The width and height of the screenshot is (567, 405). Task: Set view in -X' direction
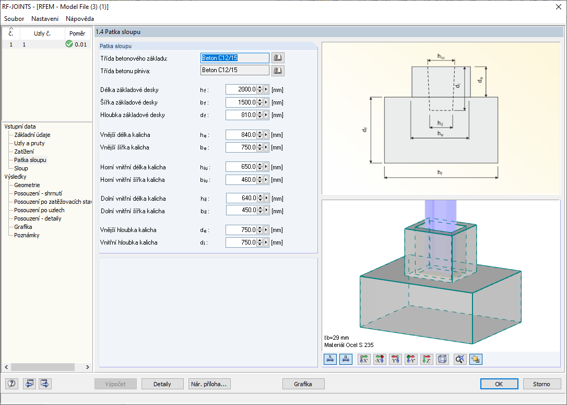pos(380,360)
